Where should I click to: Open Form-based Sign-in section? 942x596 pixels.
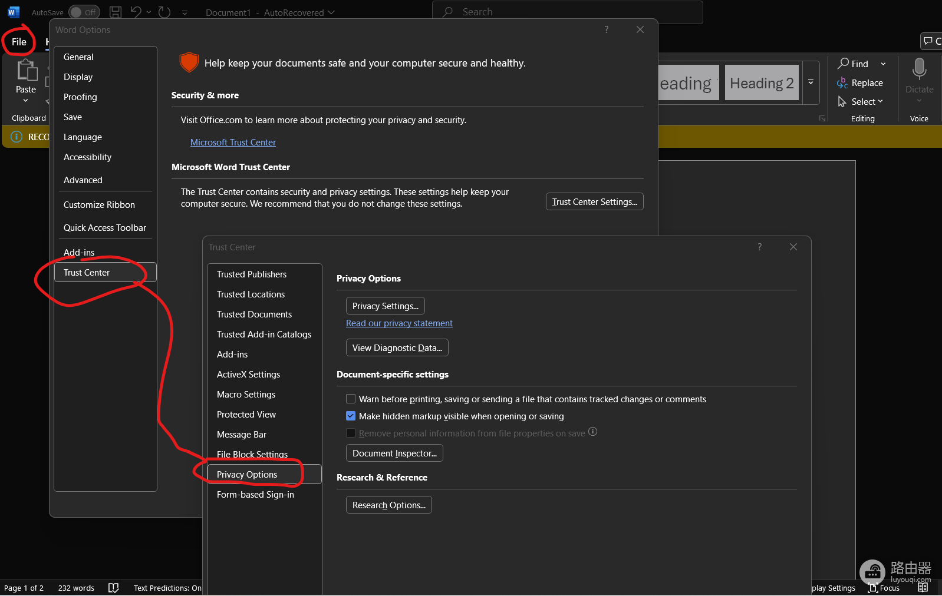pos(265,495)
